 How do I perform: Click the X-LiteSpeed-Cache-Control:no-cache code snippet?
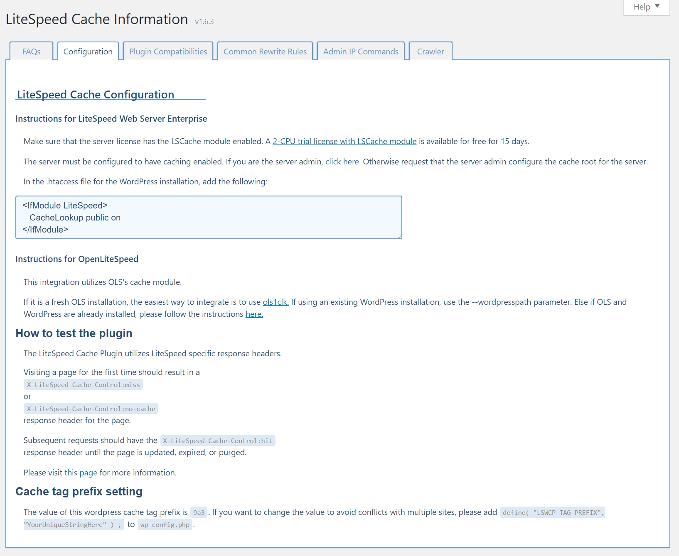pyautogui.click(x=91, y=409)
